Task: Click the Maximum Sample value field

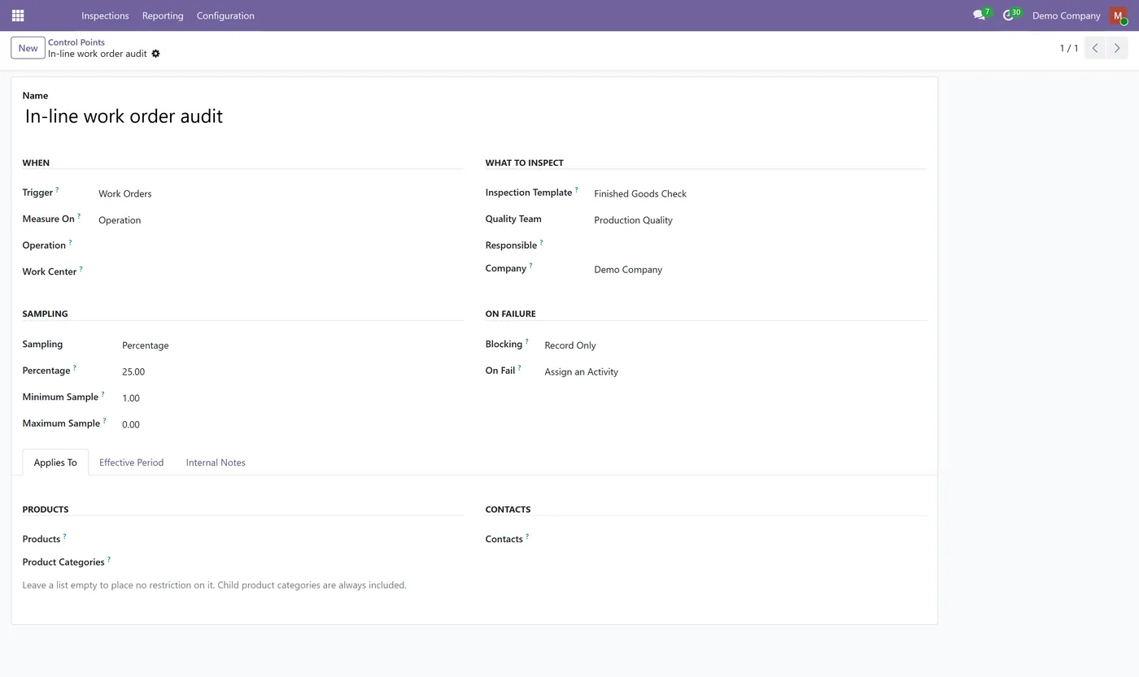Action: coord(292,424)
